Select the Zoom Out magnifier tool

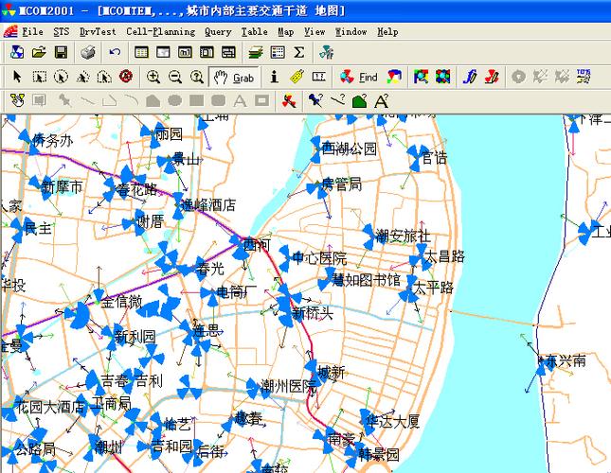[175, 77]
